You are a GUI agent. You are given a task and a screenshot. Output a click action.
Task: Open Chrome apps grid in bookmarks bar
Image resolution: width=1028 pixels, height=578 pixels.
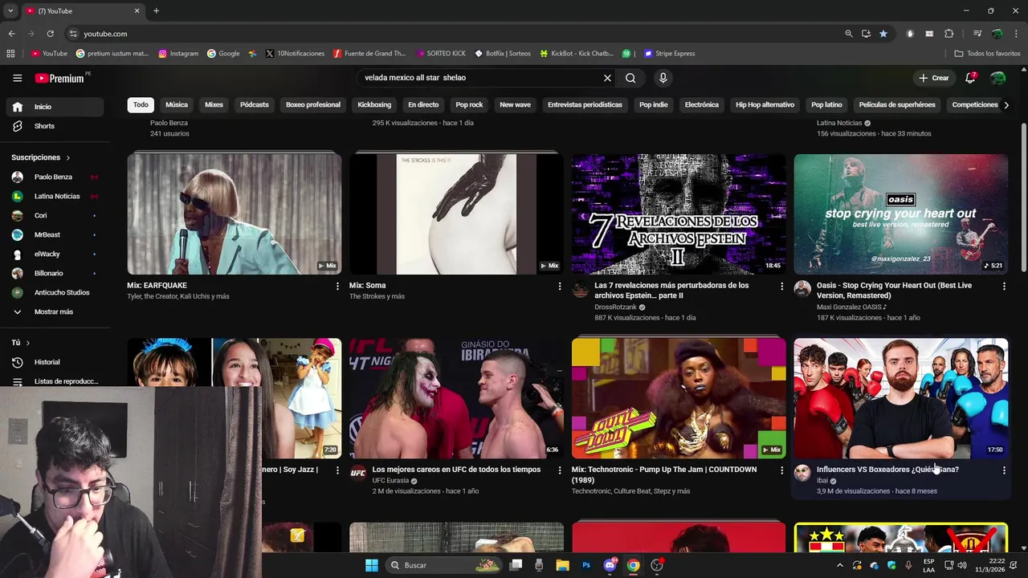(10, 54)
